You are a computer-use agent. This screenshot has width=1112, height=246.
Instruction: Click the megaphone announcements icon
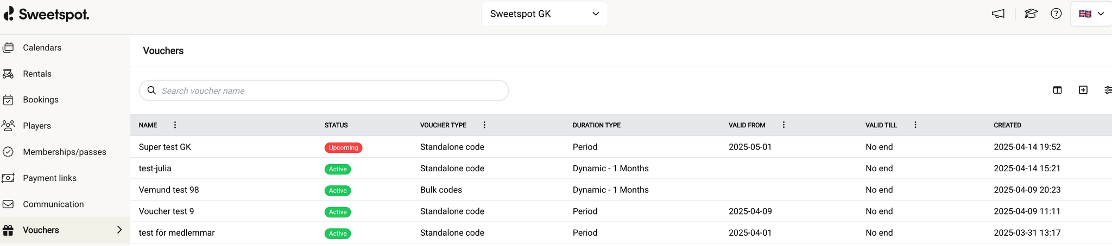998,14
